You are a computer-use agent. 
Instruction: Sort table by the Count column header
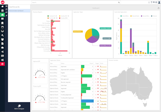(91, 63)
